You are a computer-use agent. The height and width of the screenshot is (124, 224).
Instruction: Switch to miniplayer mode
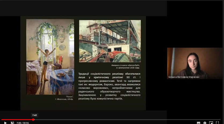(211, 123)
